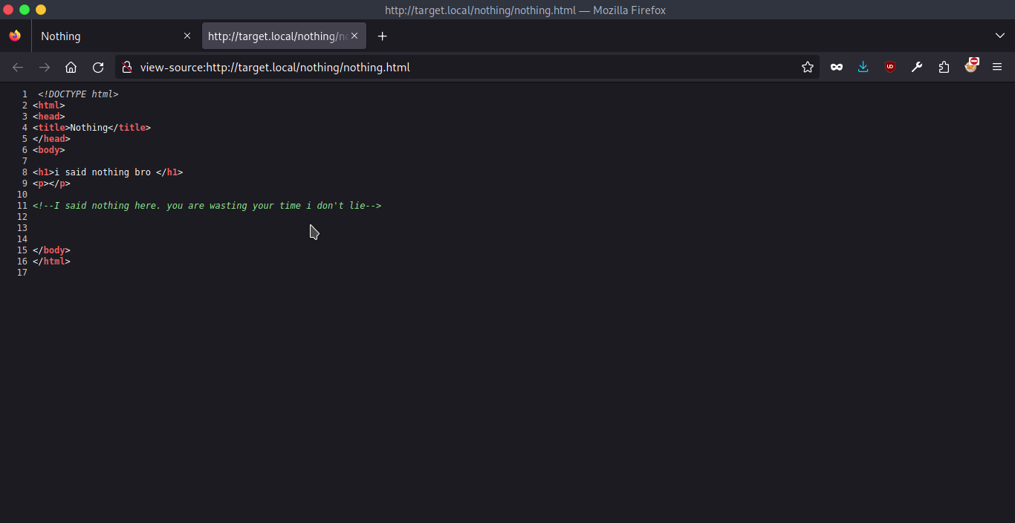Open the hamburger application menu
The height and width of the screenshot is (523, 1015).
[x=997, y=67]
